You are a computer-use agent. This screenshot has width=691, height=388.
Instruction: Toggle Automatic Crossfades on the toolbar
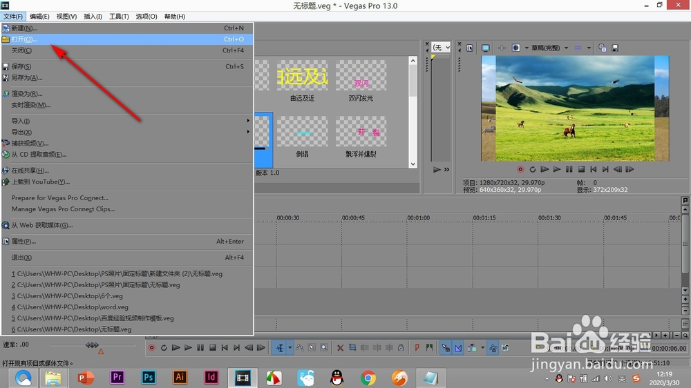(458, 348)
